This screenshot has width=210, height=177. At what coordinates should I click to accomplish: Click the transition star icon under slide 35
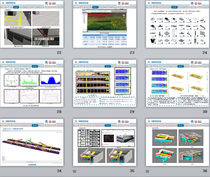coord(74,171)
